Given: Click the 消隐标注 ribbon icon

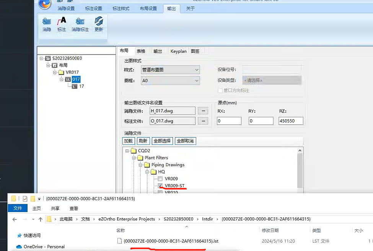Looking at the screenshot, I should coord(80,21).
